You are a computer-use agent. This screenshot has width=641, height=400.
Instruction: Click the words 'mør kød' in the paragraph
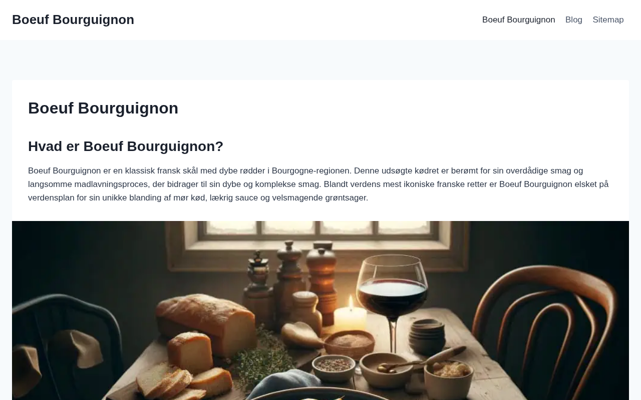[189, 197]
